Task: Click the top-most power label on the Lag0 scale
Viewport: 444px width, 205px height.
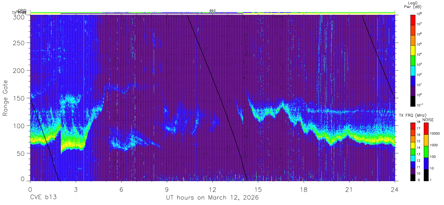Action: [419, 13]
